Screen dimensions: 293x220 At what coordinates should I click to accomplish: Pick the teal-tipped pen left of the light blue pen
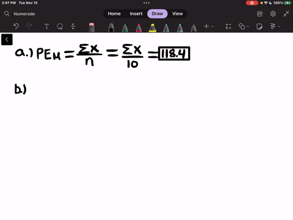[166, 28]
